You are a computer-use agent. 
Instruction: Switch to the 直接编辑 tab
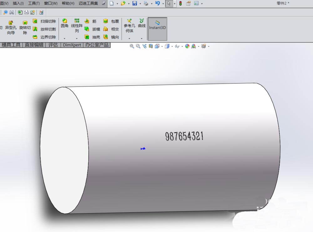(x=34, y=45)
